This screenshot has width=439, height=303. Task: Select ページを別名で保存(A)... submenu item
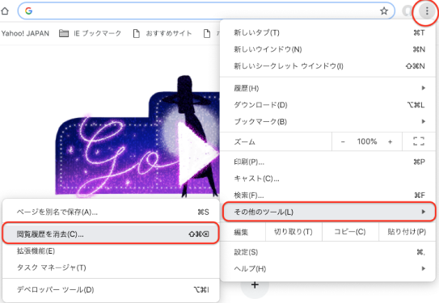[x=111, y=212]
